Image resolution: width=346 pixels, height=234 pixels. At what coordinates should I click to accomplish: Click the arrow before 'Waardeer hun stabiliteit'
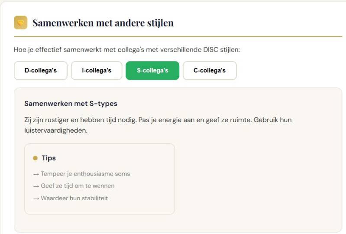tap(36, 198)
